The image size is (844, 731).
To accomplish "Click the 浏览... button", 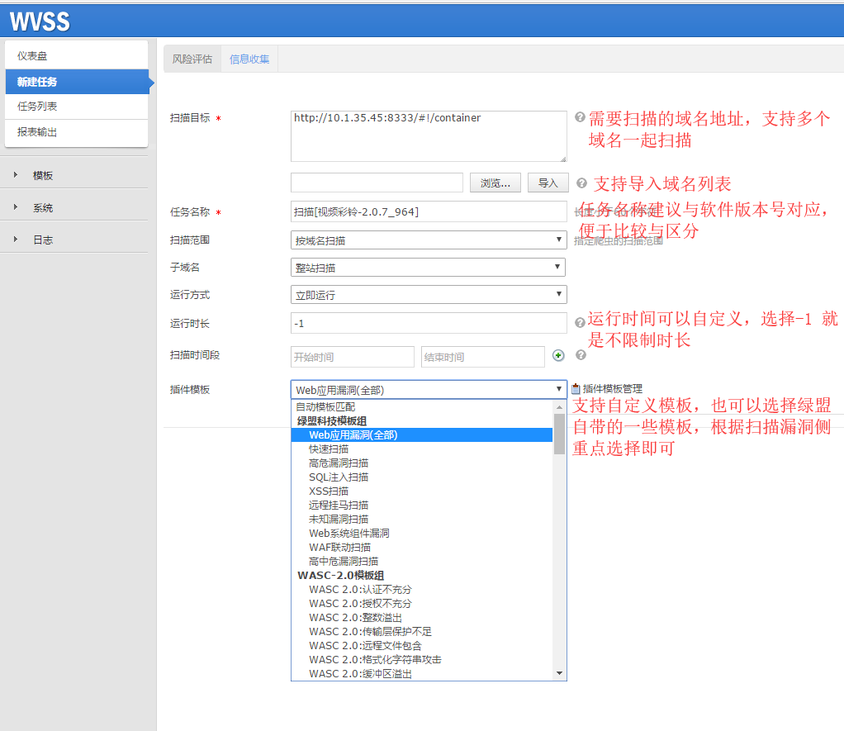I will click(x=495, y=183).
